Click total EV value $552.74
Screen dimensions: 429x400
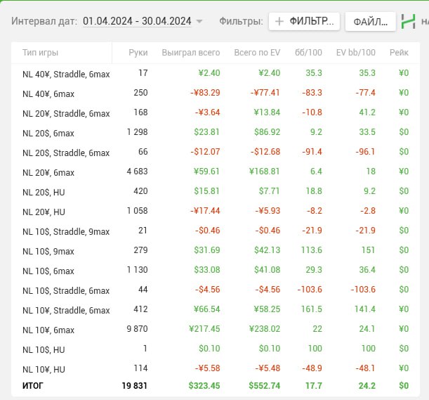coord(264,386)
